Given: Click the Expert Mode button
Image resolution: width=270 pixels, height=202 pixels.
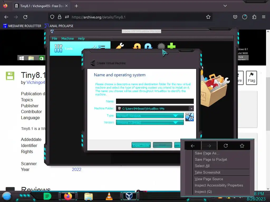Looking at the screenshot, I should (141, 145).
